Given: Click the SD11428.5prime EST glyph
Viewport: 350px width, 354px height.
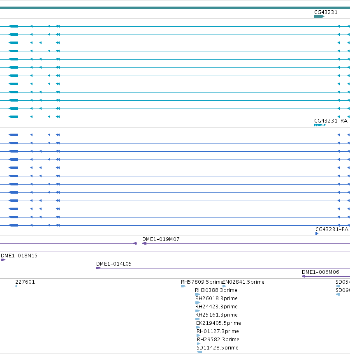Looking at the screenshot, I should click(199, 352).
